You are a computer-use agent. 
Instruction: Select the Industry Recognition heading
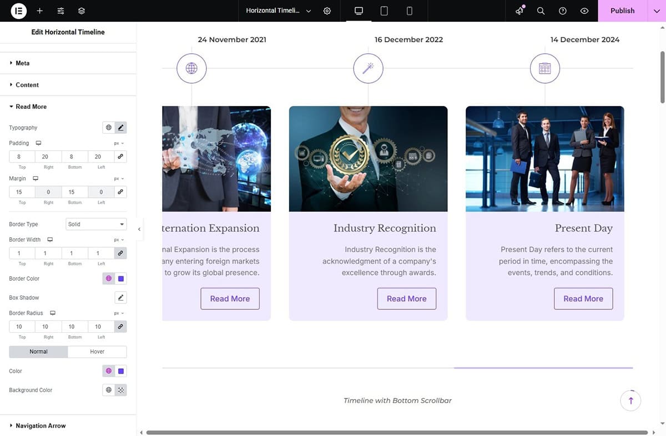pos(385,228)
